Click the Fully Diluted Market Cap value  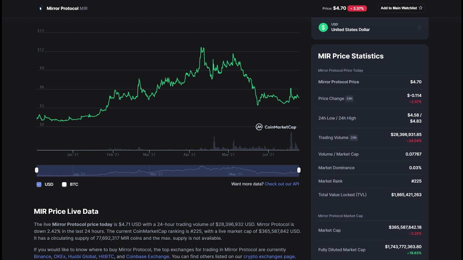pos(403,247)
